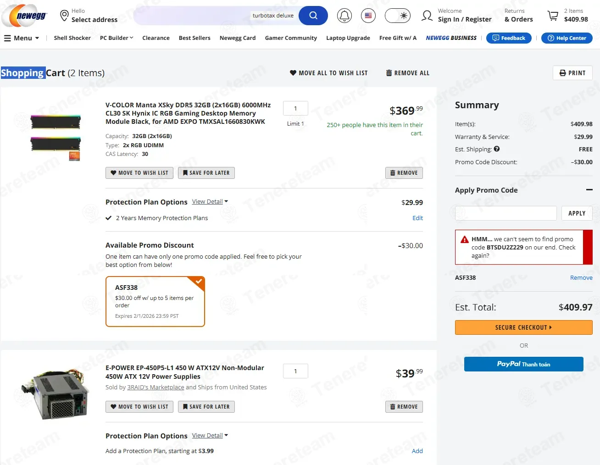The height and width of the screenshot is (465, 600).
Task: Click the search magnifier button
Action: [313, 16]
